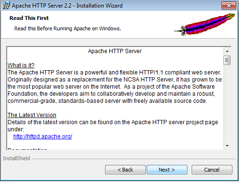Click the Apache feather logo
239x182 pixels.
click(x=204, y=25)
